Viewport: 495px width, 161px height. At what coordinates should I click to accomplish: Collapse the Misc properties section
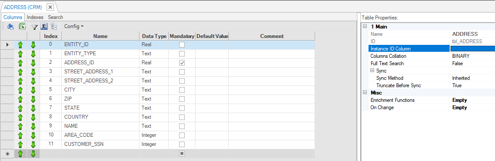point(365,93)
